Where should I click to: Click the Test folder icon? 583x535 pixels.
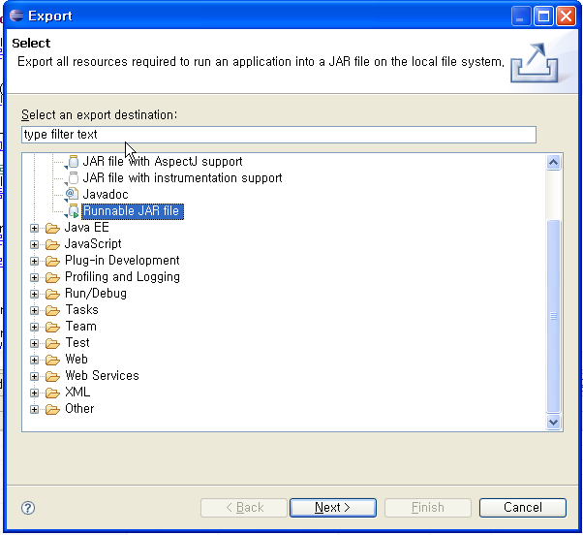(52, 343)
